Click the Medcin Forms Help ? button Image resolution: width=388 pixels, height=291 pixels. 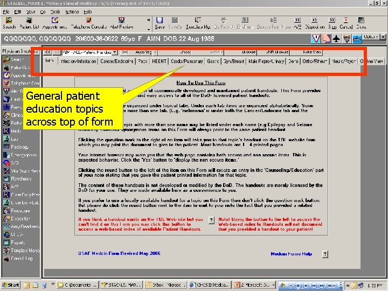[325, 254]
